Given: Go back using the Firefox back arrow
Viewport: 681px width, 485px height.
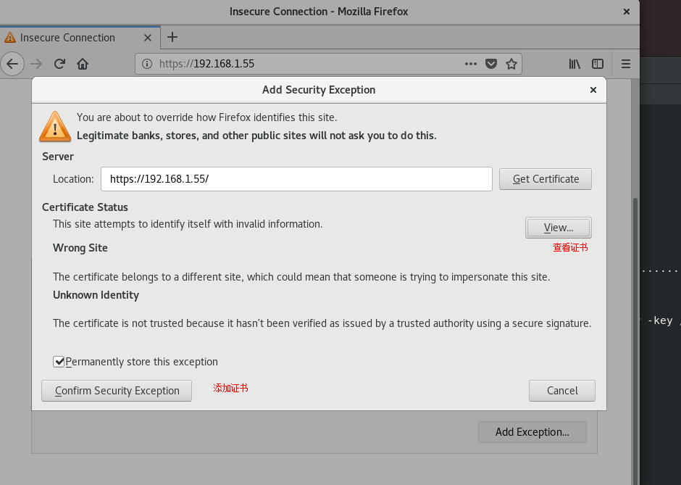Looking at the screenshot, I should 12,64.
